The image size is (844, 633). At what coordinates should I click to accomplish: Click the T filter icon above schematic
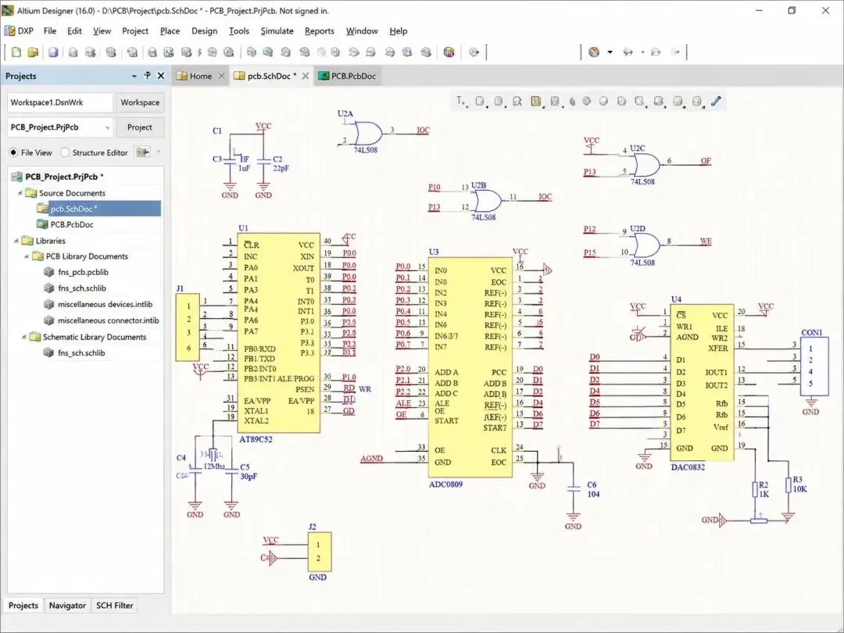coord(461,101)
